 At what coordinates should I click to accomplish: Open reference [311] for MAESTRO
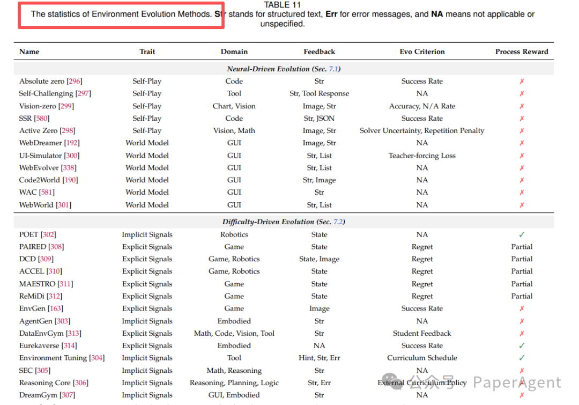[65, 284]
